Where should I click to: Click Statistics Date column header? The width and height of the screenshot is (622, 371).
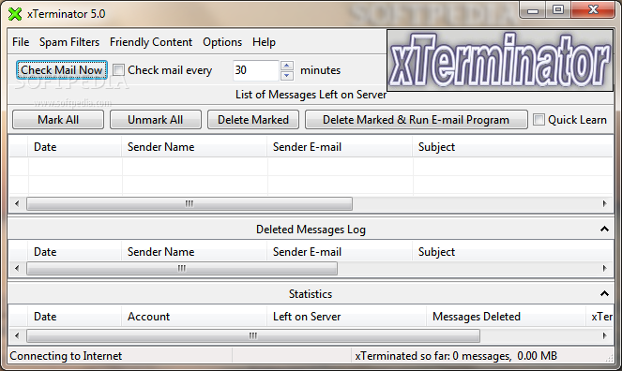pos(74,317)
